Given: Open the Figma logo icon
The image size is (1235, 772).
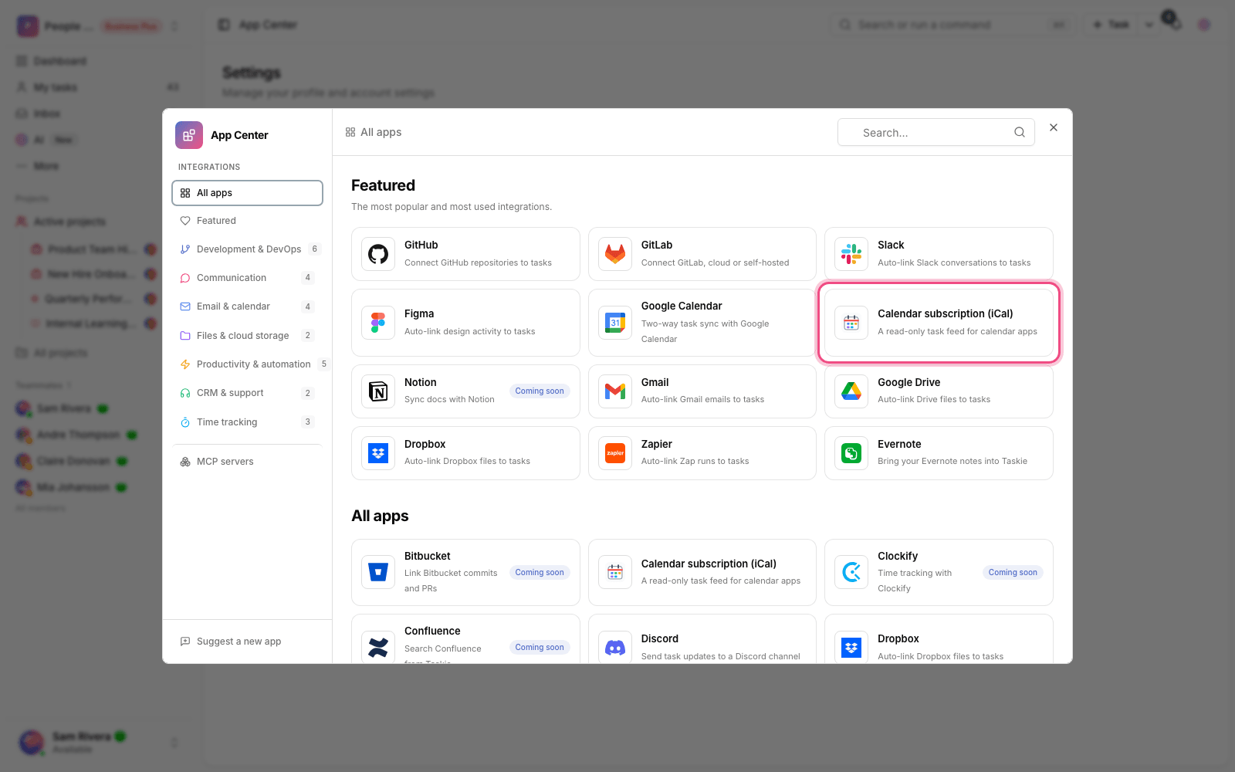Looking at the screenshot, I should [x=378, y=323].
